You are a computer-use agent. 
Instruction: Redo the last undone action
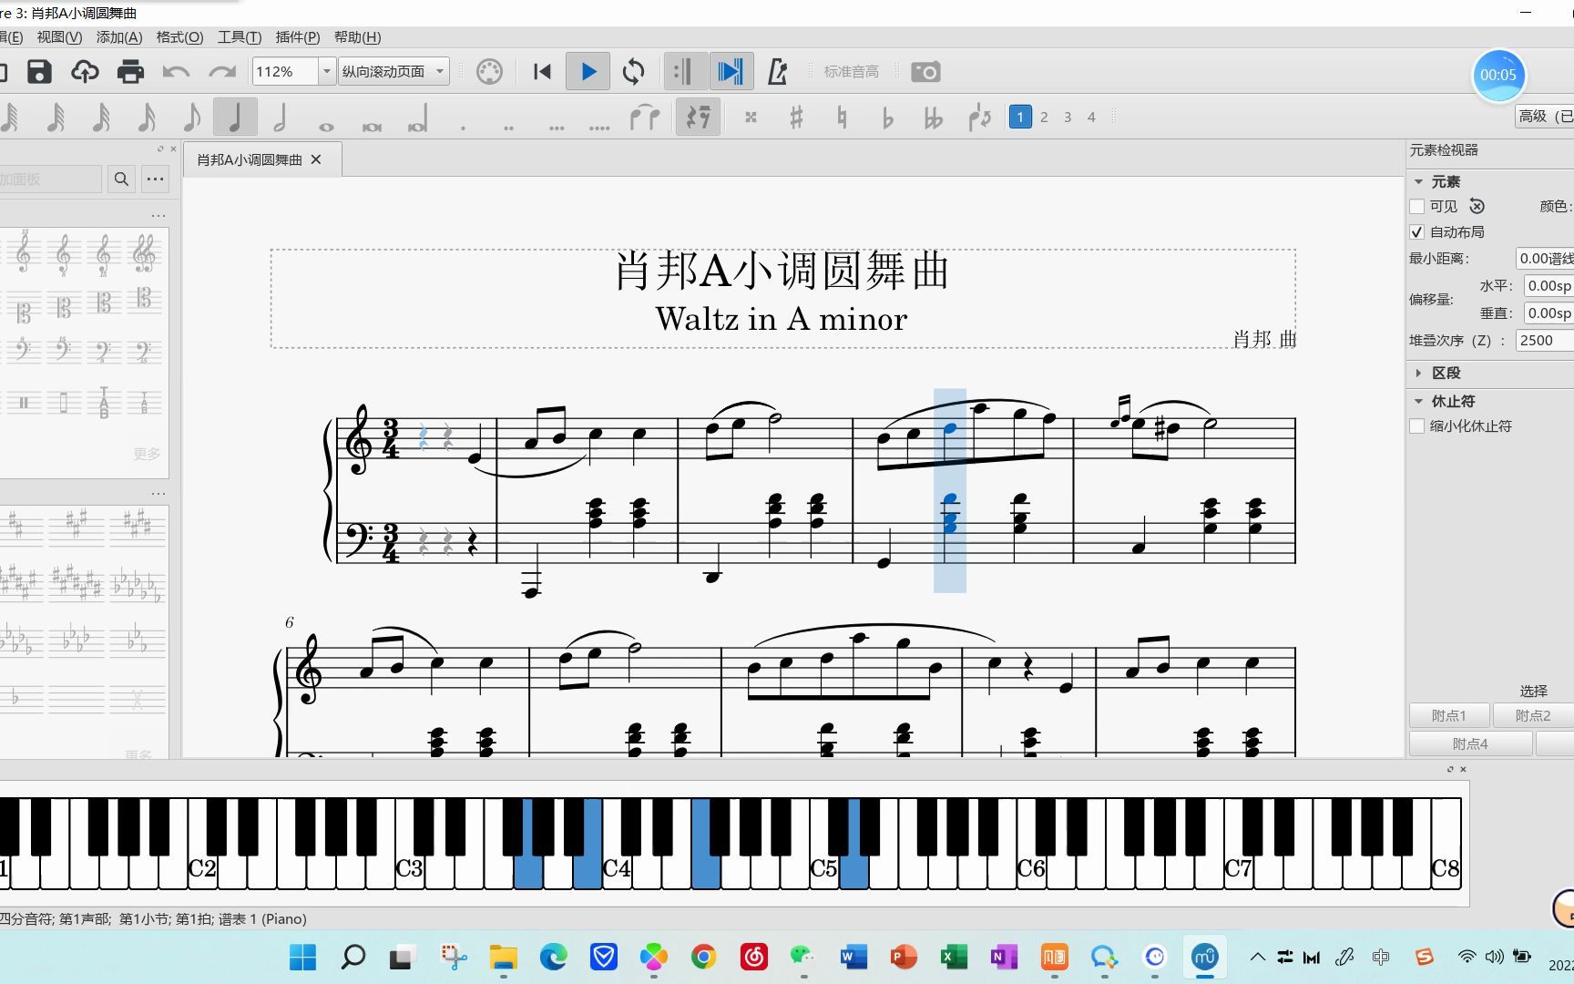click(x=222, y=72)
